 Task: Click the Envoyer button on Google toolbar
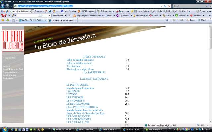click(x=38, y=11)
